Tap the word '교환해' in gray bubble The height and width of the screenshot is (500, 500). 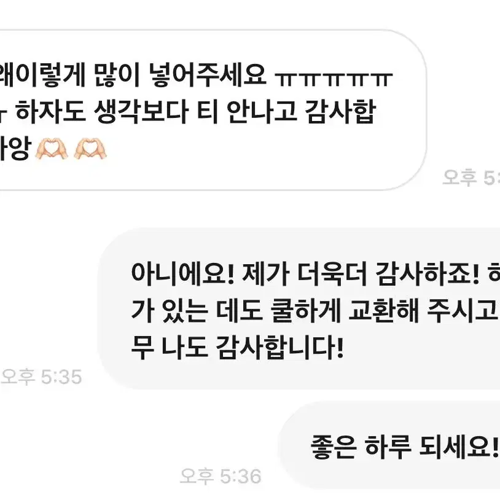[383, 311]
